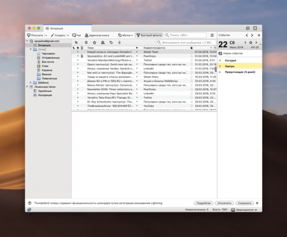Toggle starred-only quick filter
Viewport: 287px width, 237px height.
click(94, 42)
